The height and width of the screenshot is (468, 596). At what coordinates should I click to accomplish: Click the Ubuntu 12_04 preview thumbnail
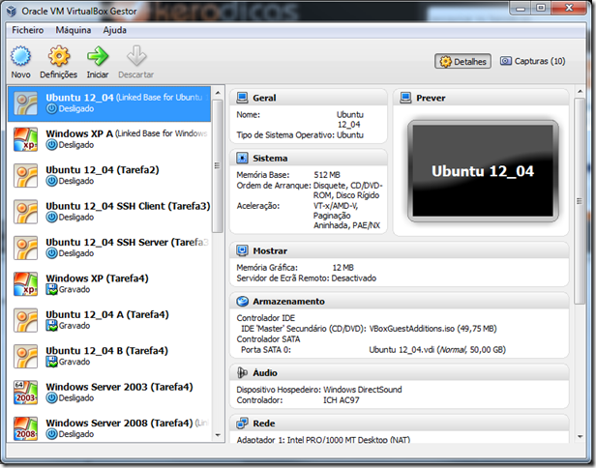click(483, 171)
